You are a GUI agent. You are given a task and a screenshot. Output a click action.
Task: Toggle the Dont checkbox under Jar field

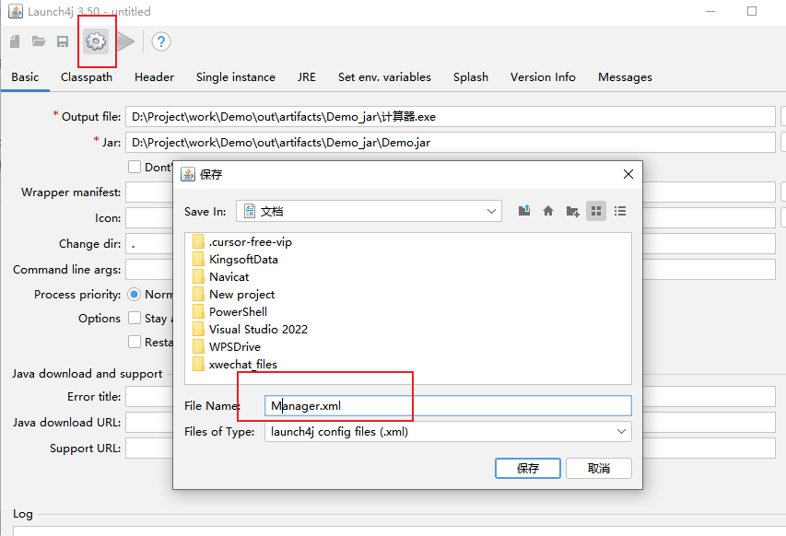135,167
